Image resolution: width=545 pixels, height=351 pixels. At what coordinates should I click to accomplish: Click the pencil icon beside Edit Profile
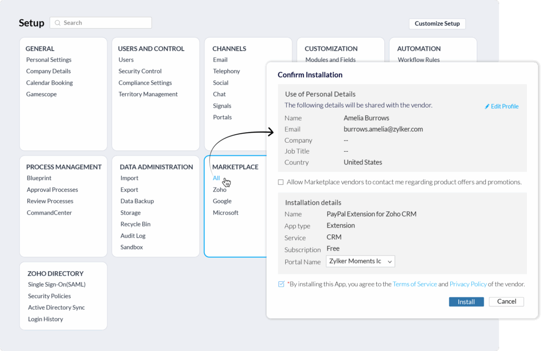487,107
